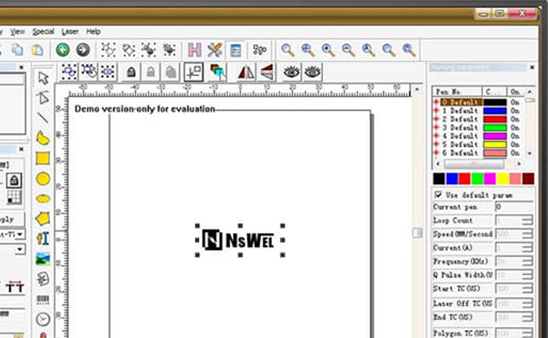Open the crossed tools settings icon
Image resolution: width=548 pixels, height=338 pixels.
[215, 50]
